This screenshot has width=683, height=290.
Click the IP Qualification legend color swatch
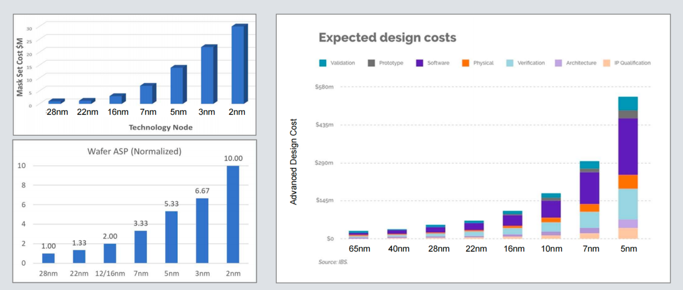point(607,63)
